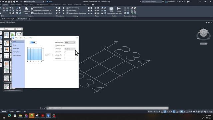The height and width of the screenshot is (120, 213).
Task: Click the MODEL status bar button
Action: (x=150, y=112)
